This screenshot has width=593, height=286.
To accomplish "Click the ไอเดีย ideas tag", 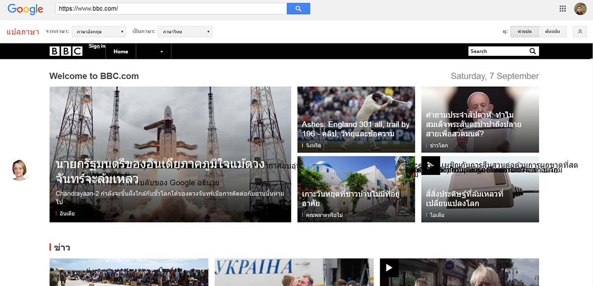I will [x=437, y=215].
